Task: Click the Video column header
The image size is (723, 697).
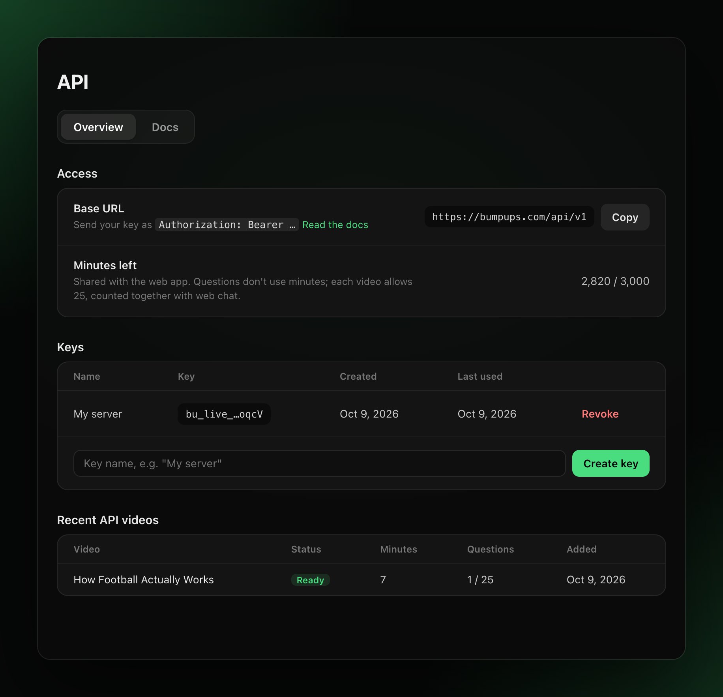Action: pyautogui.click(x=87, y=549)
